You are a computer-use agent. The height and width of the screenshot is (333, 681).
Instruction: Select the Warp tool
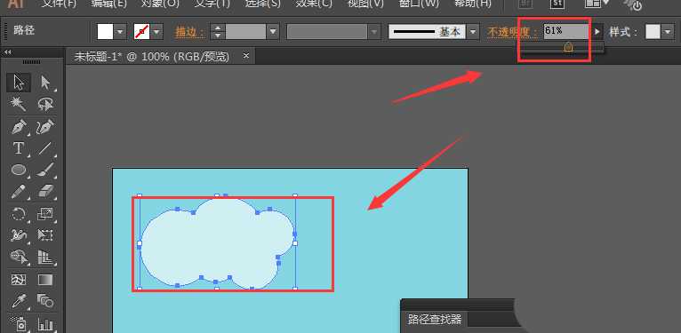pos(19,235)
